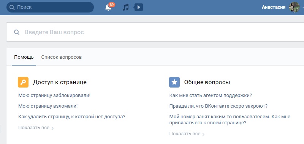
Task: Focus the top Поиск search field
Action: point(50,7)
